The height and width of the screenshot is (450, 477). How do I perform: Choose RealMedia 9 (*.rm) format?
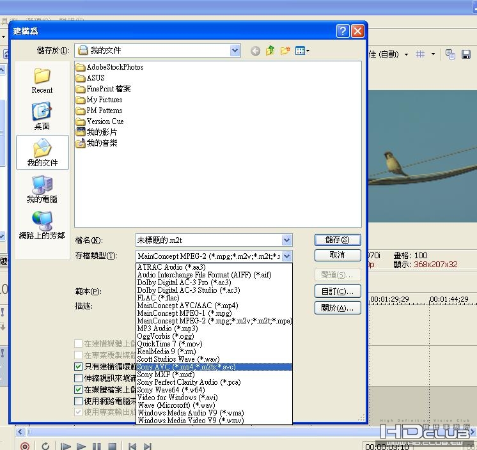(x=214, y=352)
